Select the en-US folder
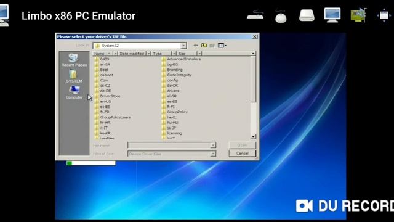The image size is (394, 222). coord(103,101)
